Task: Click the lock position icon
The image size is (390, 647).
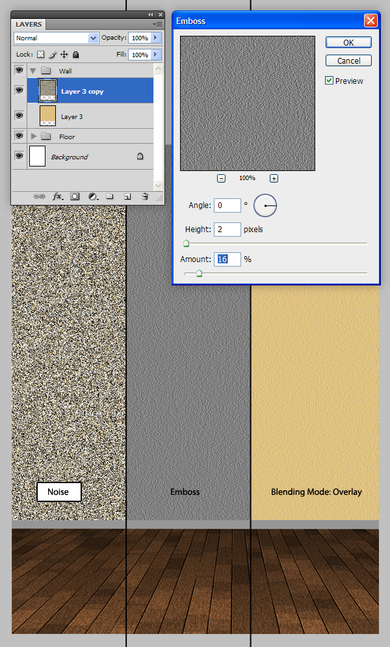Action: click(x=64, y=55)
